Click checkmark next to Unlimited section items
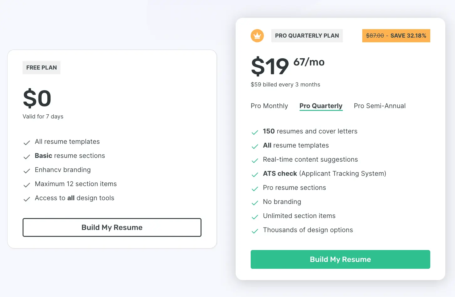This screenshot has width=455, height=297. (255, 217)
